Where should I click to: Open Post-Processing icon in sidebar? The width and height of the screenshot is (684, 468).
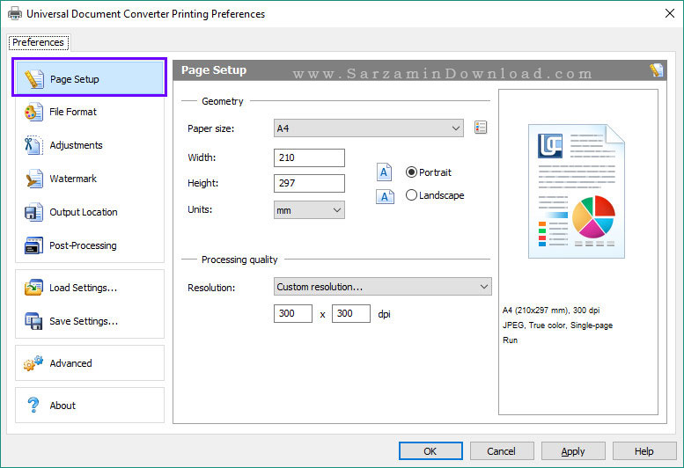pos(33,245)
